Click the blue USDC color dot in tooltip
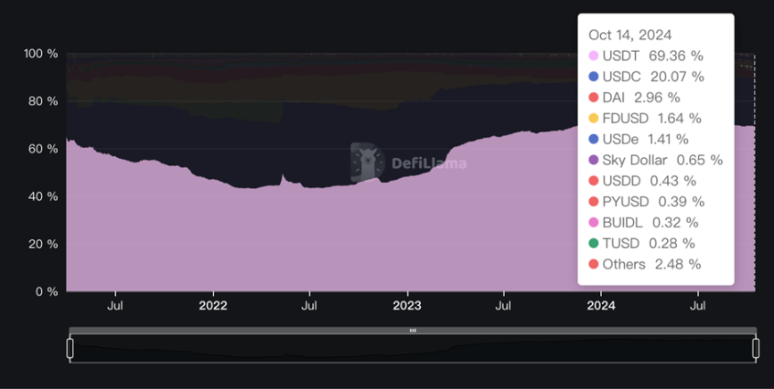Screen dimensions: 774x389 pyautogui.click(x=594, y=77)
